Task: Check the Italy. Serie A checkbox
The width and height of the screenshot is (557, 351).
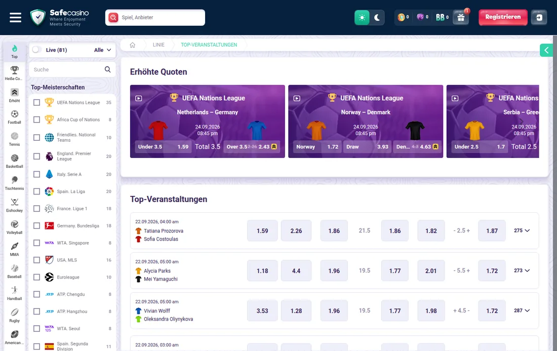Action: (x=36, y=174)
